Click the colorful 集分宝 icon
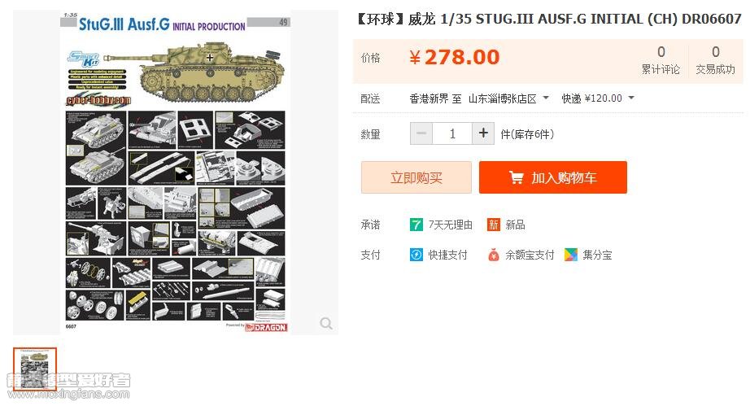750x406 pixels. (x=570, y=255)
